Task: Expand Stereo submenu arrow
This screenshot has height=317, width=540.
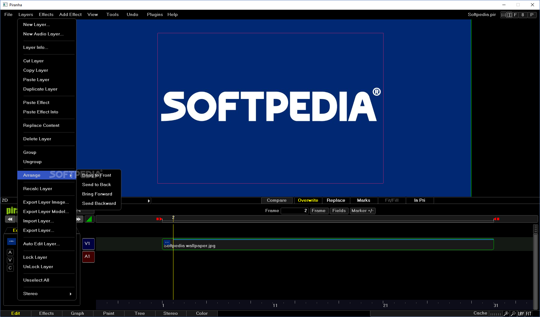Action: tap(71, 294)
